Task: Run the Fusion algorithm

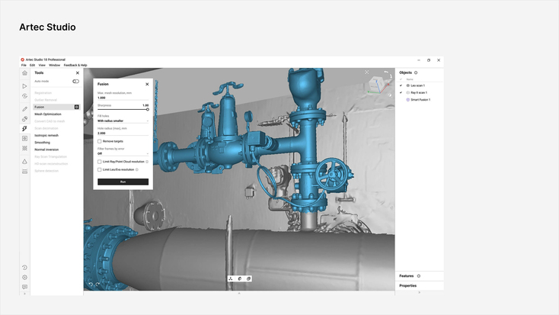Action: pos(123,182)
